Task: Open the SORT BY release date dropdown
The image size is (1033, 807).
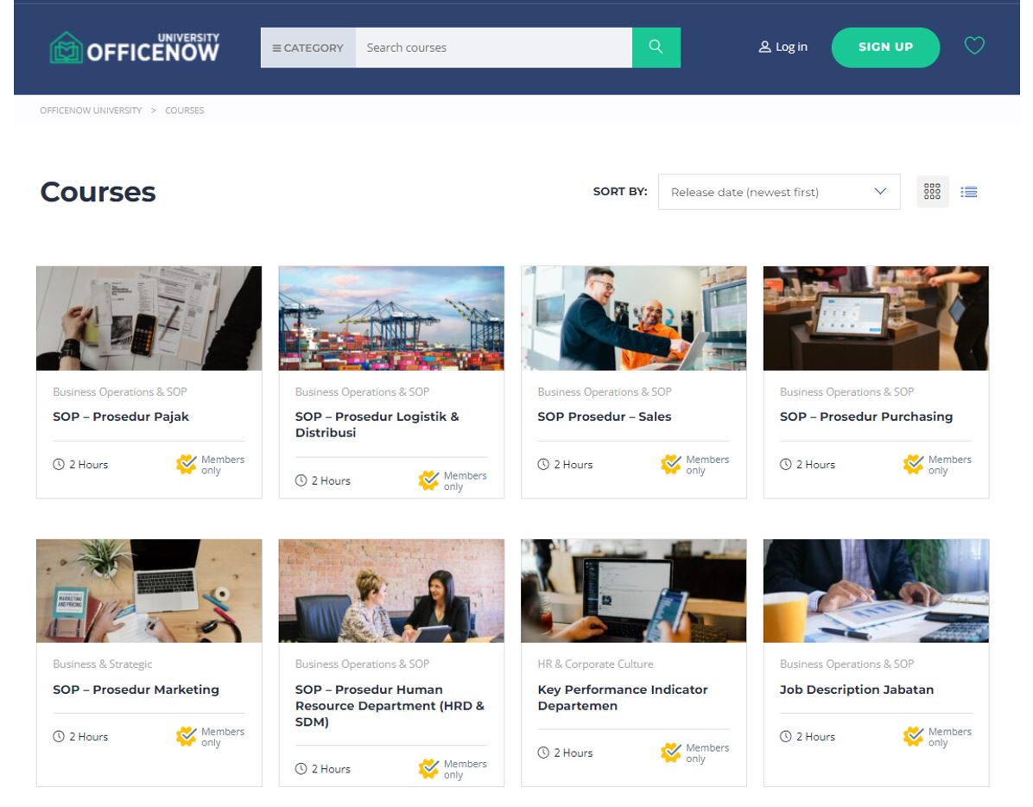Action: point(778,191)
